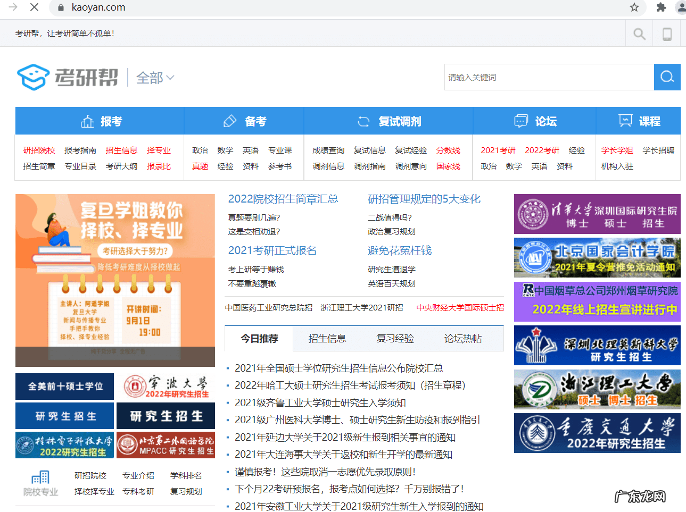Open the 清华大学深圳国际研究生院 banner
This screenshot has width=686, height=512.
click(597, 214)
